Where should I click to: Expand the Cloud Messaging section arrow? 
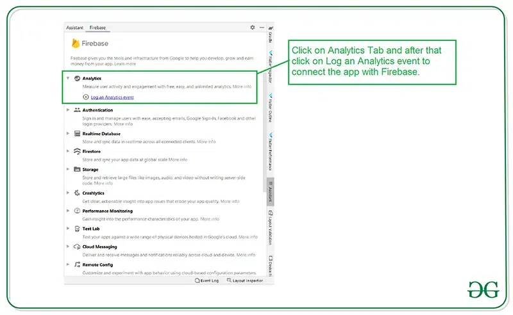[x=68, y=246]
